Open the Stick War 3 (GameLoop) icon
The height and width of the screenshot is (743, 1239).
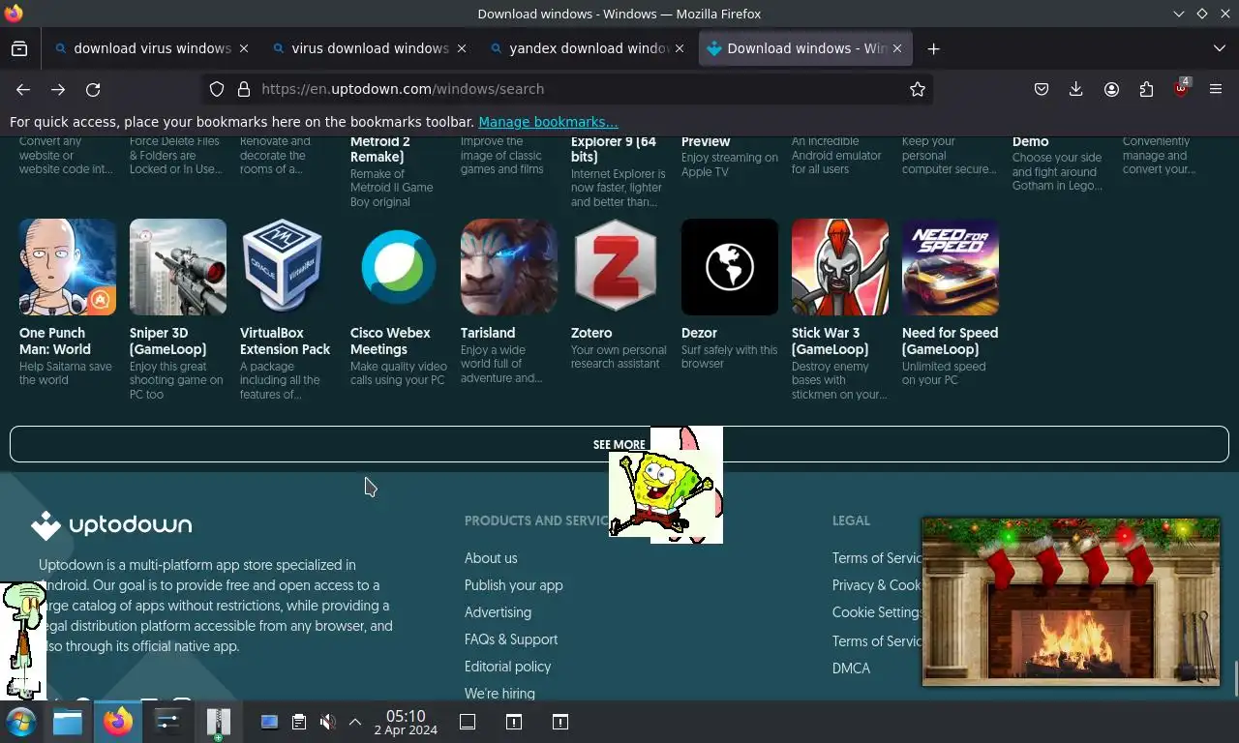pyautogui.click(x=840, y=267)
